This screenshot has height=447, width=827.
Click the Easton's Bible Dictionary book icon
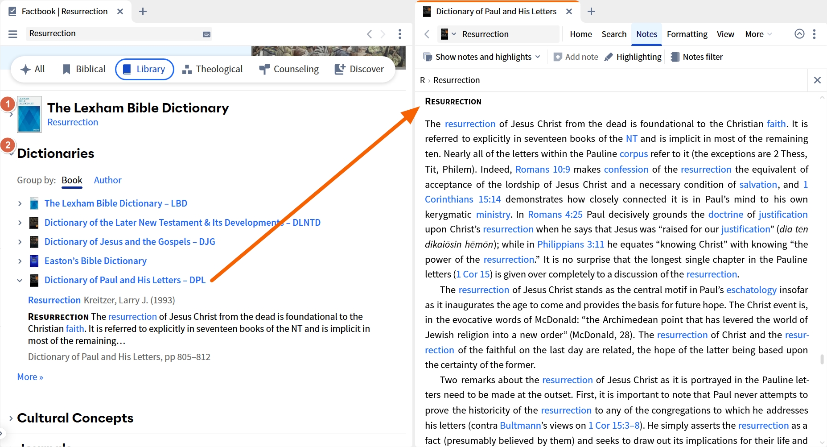pos(34,261)
